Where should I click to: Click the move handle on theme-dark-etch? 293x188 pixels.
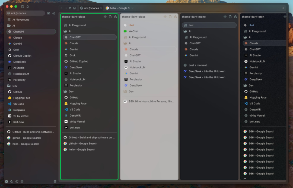click(285, 17)
